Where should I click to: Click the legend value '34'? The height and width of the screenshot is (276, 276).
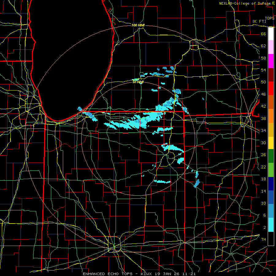pos(263,130)
